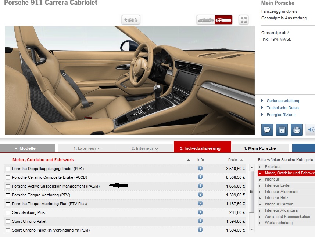Screen dimensions: 315x237
Task: Open the 2. Interieur tab
Action: 145,148
